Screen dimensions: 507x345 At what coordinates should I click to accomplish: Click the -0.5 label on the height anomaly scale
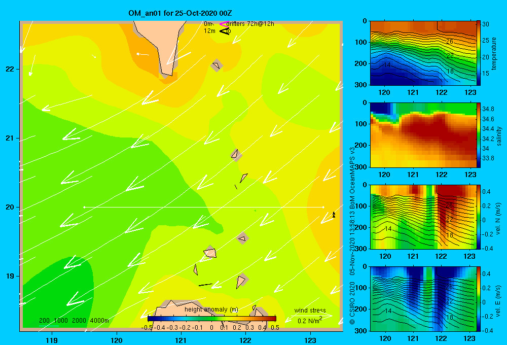147,328
